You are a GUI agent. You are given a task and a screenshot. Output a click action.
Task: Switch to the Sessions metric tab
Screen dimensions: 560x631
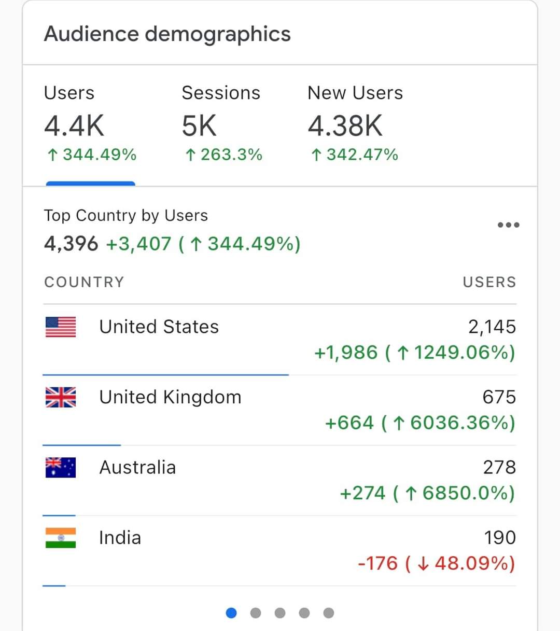click(x=221, y=124)
